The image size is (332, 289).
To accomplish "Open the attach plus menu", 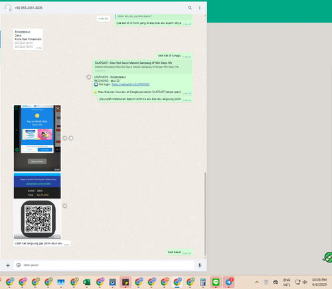I will point(8,265).
